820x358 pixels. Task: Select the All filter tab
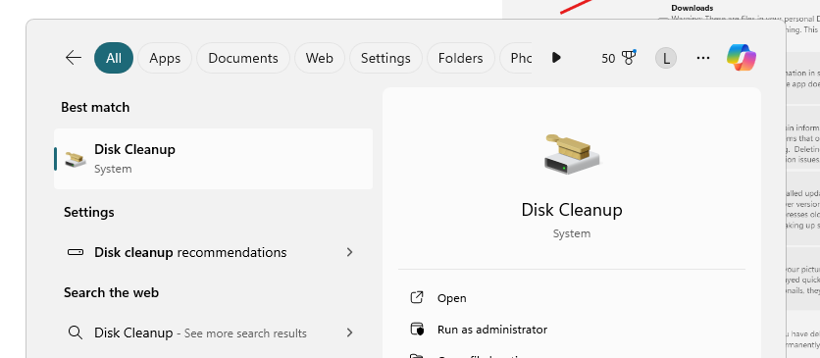[x=114, y=58]
